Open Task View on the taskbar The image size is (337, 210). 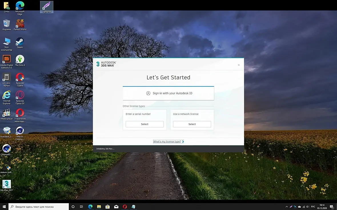[81, 207]
